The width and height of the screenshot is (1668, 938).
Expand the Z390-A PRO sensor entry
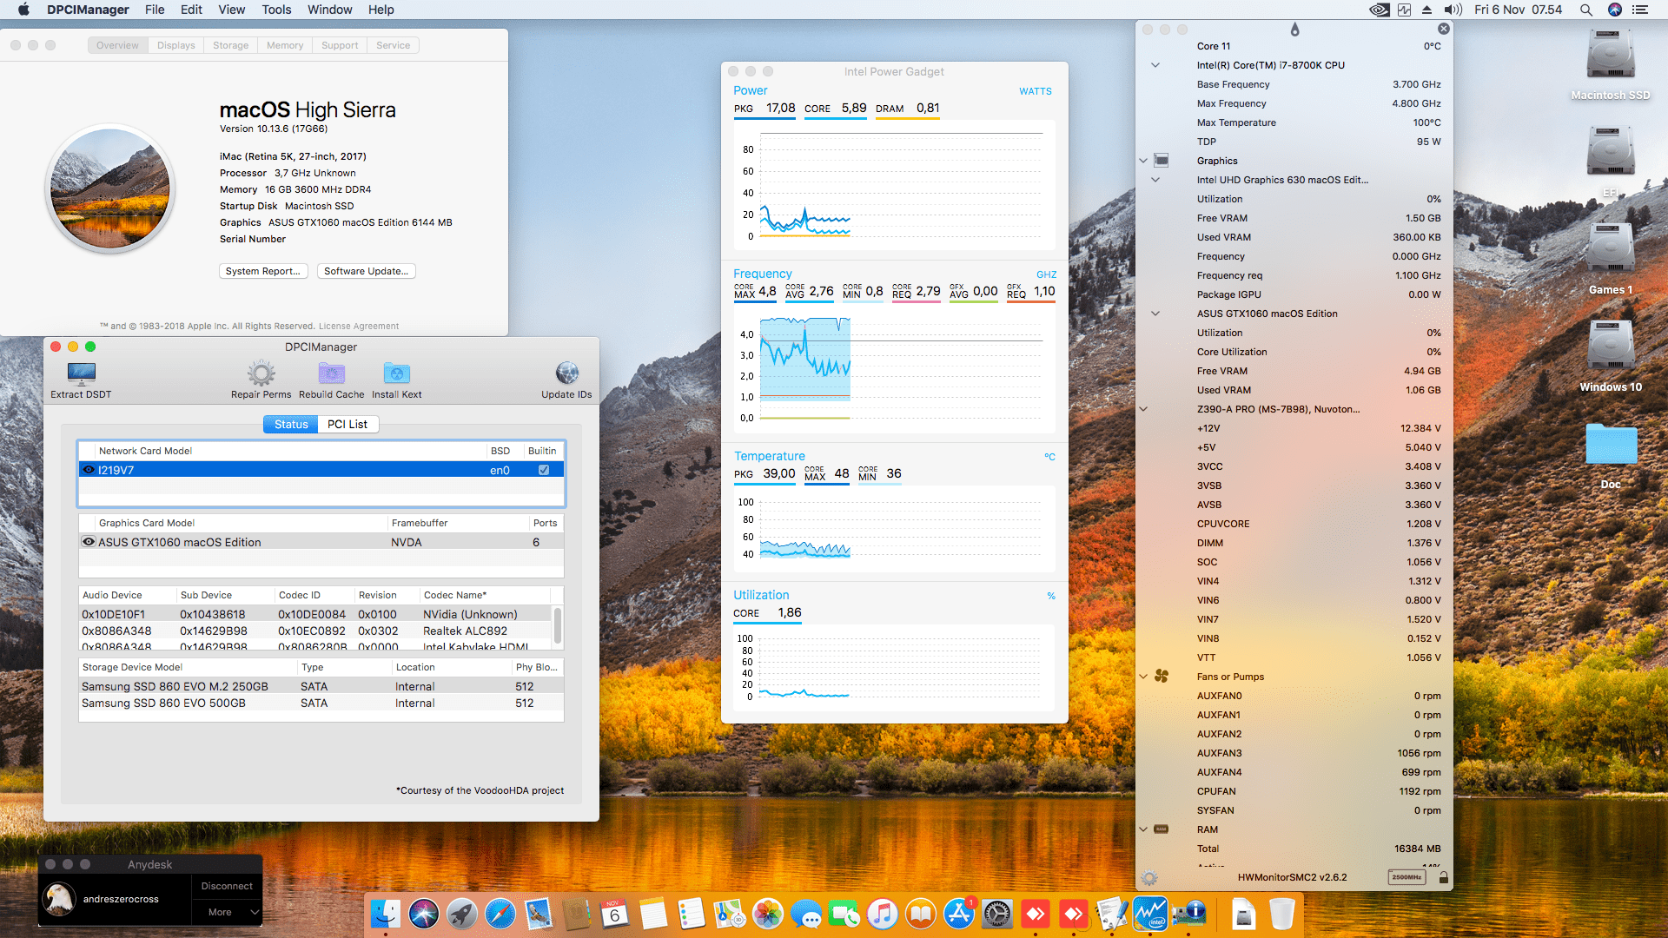(1143, 408)
